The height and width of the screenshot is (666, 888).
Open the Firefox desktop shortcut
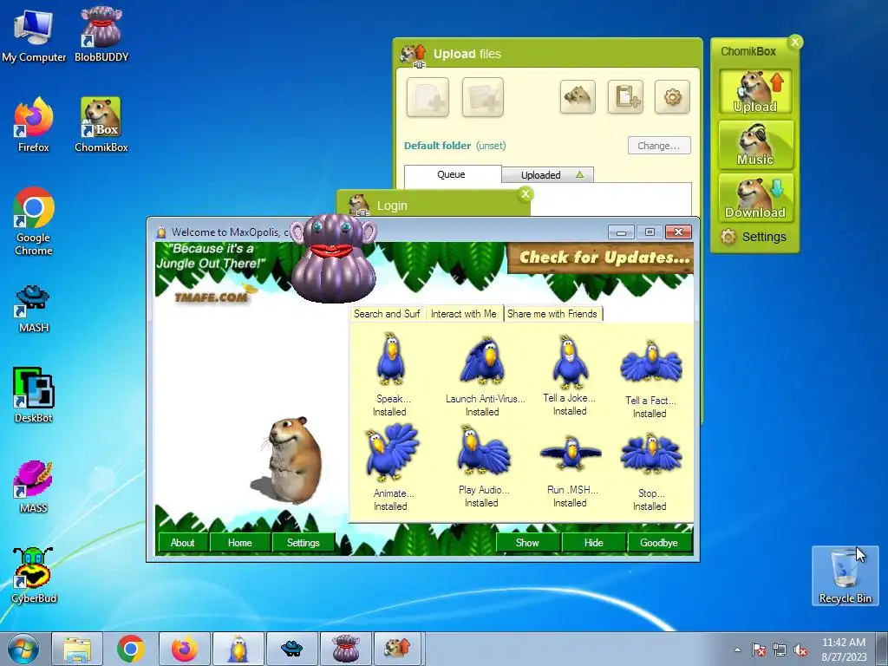(x=34, y=125)
